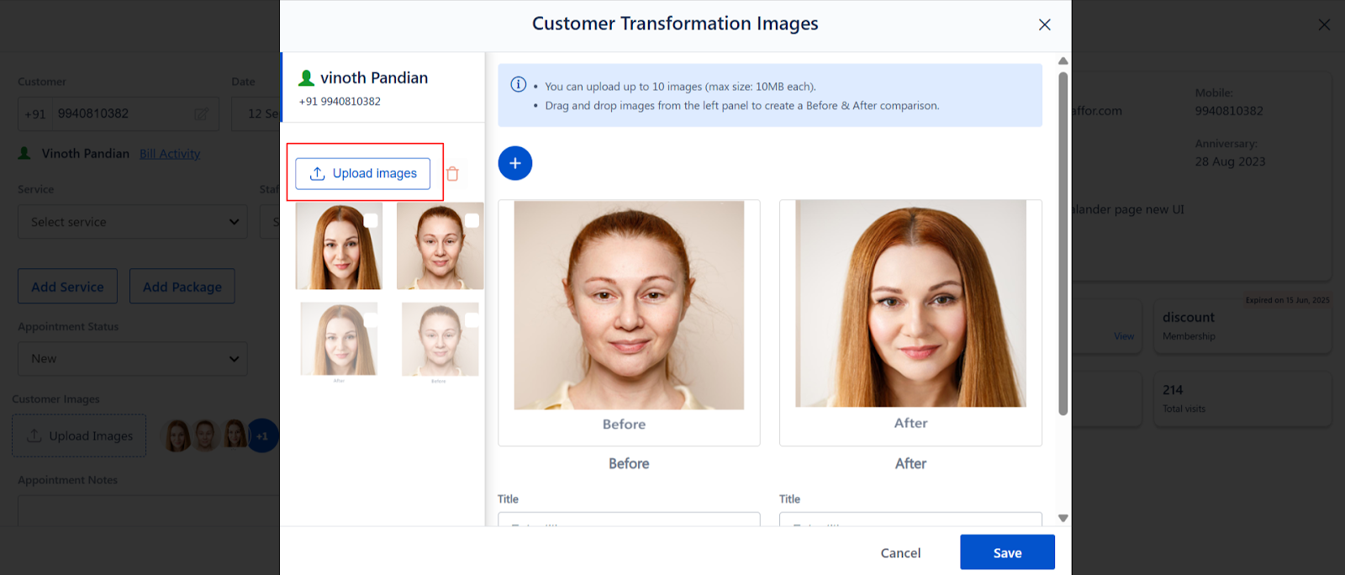Click the scrollbar up arrow in the dialog
This screenshot has width=1345, height=575.
1063,61
